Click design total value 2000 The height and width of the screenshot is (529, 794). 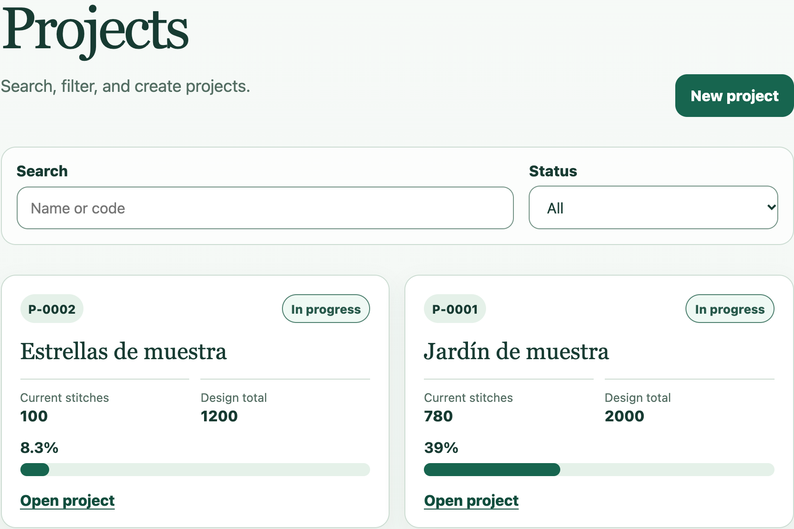pos(624,416)
